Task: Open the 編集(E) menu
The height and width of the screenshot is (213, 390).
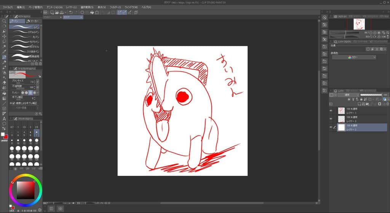Action: coord(21,7)
